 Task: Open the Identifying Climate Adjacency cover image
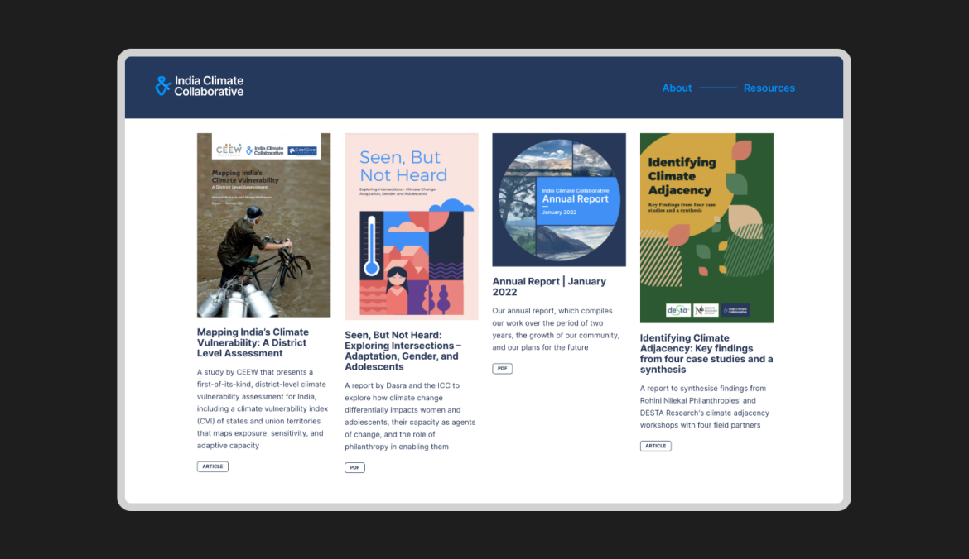(707, 227)
